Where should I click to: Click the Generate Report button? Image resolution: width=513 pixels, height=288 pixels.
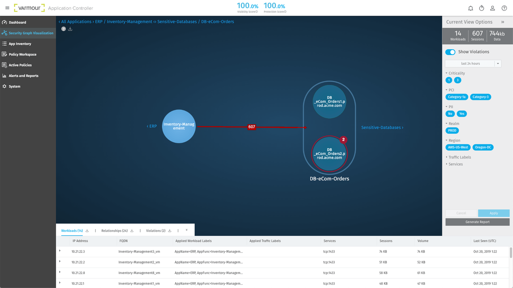click(477, 222)
